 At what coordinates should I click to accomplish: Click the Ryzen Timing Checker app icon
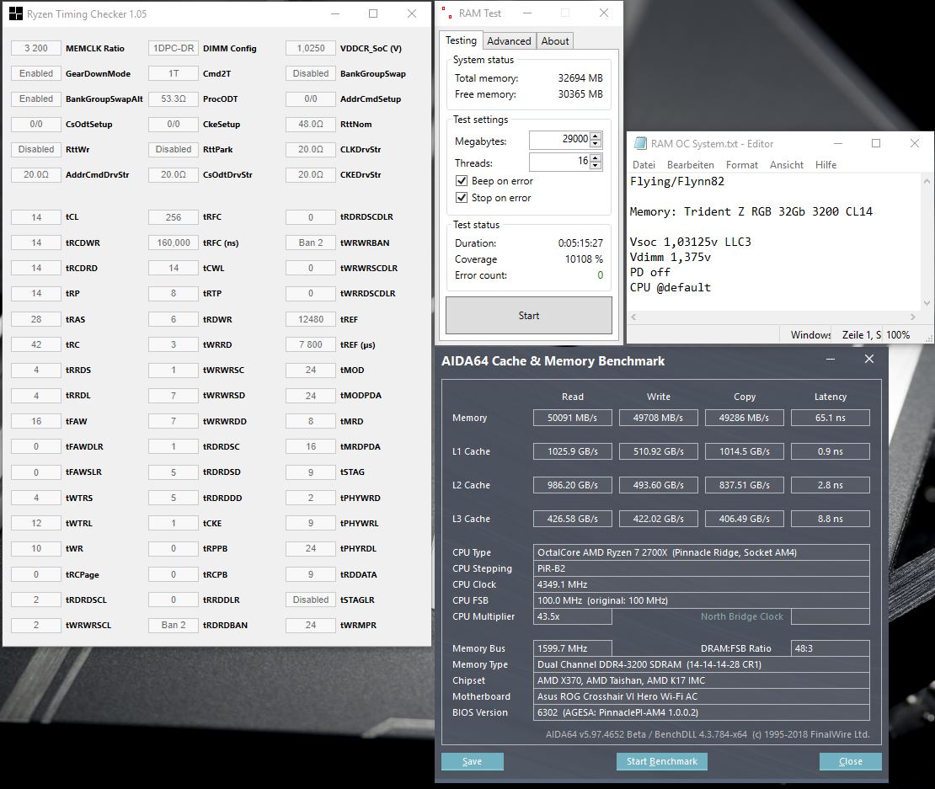click(16, 13)
